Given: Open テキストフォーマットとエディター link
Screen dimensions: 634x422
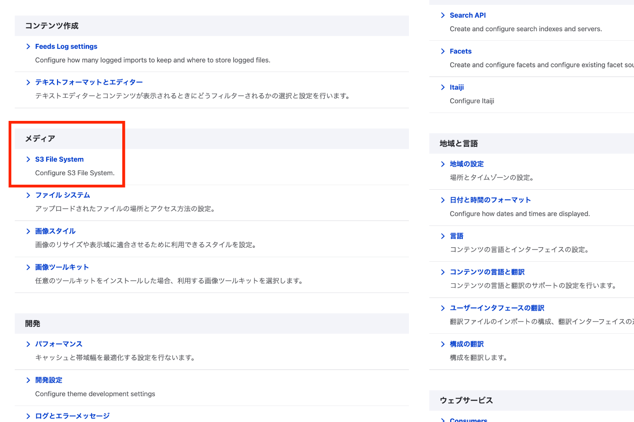Looking at the screenshot, I should click(x=89, y=82).
